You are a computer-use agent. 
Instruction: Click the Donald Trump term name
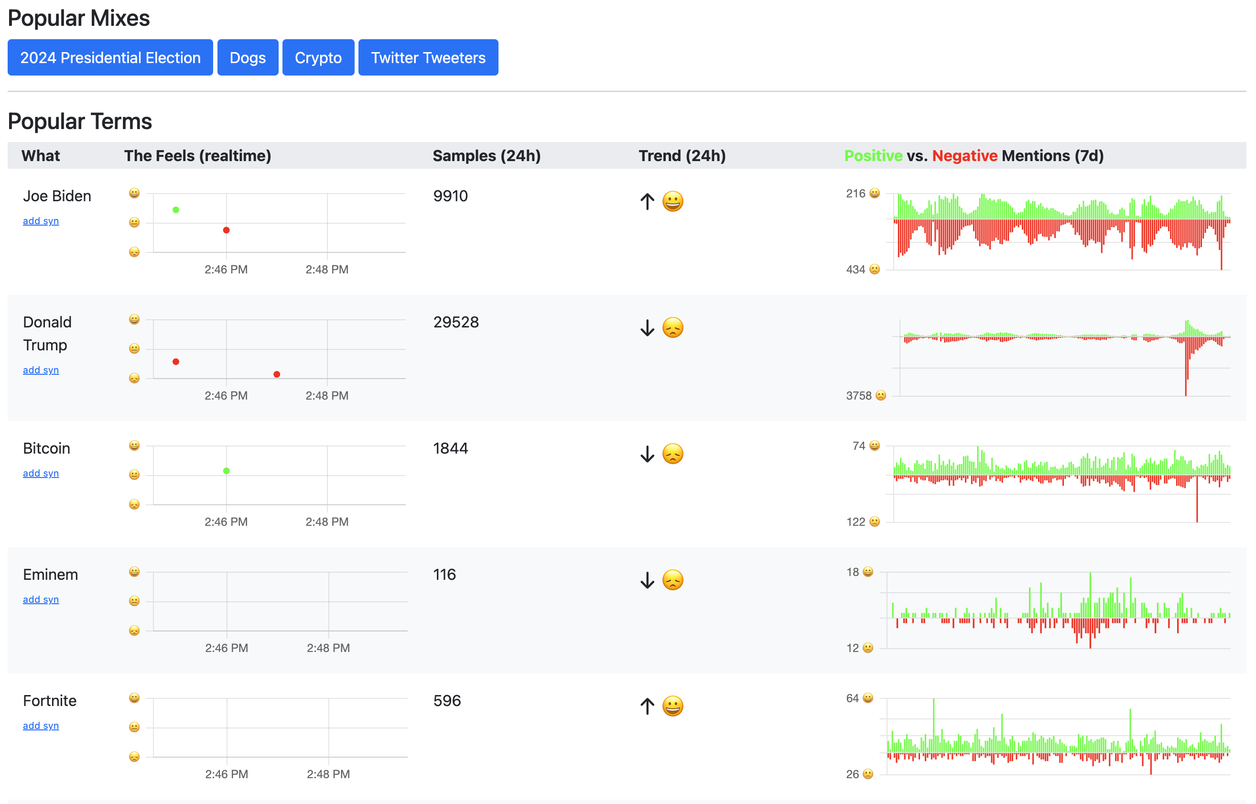tap(47, 334)
